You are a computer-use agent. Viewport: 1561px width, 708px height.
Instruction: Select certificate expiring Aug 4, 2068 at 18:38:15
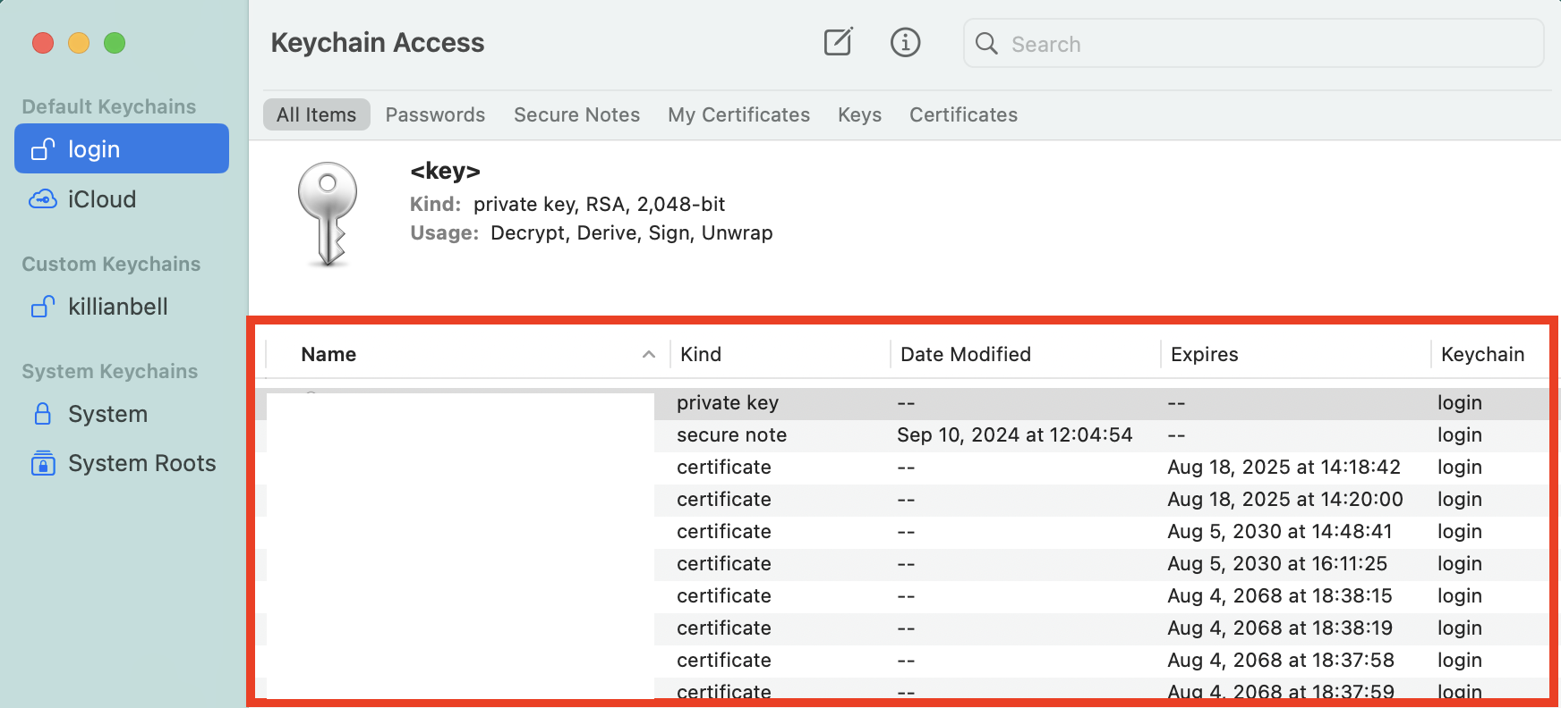(x=902, y=596)
